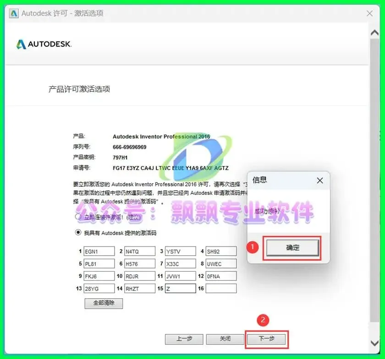385x359 pixels.
Task: Select 我具有 Autodesk 提供的激活码 radio option
Action: [78, 232]
